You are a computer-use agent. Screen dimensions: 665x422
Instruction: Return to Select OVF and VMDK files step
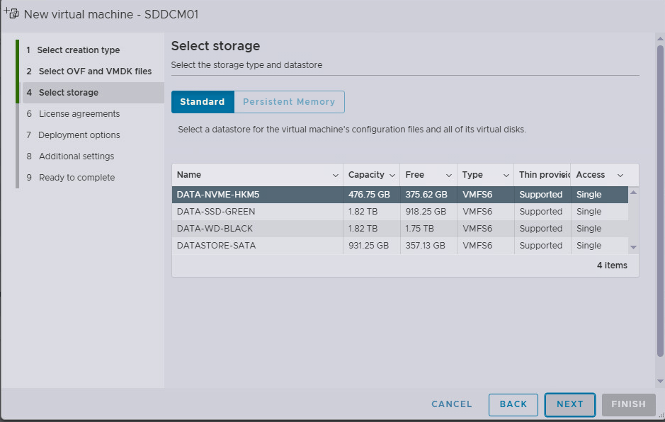[x=95, y=72]
